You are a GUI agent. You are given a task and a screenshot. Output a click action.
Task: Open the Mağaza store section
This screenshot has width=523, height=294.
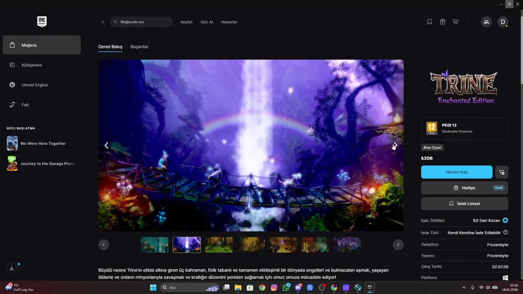coord(42,45)
